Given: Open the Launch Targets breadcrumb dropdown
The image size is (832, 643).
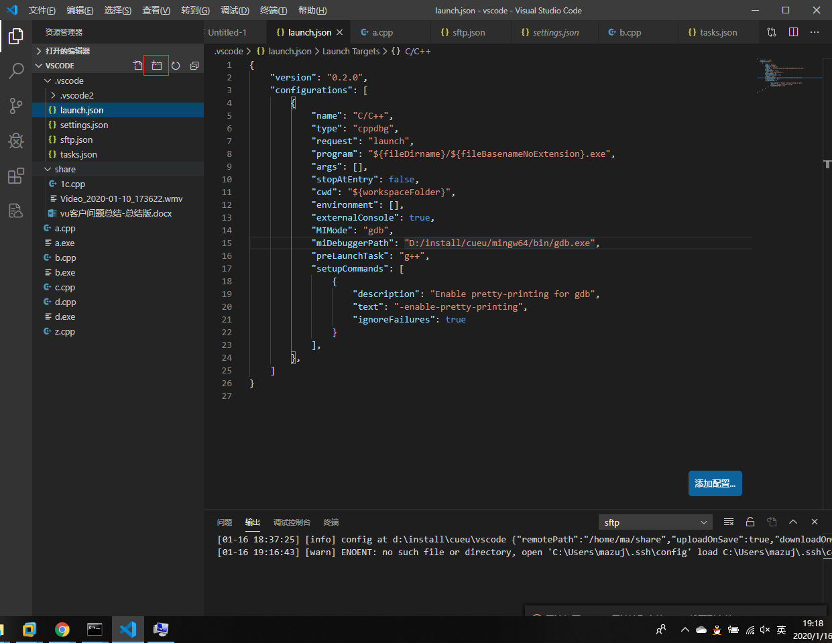Looking at the screenshot, I should pyautogui.click(x=351, y=51).
